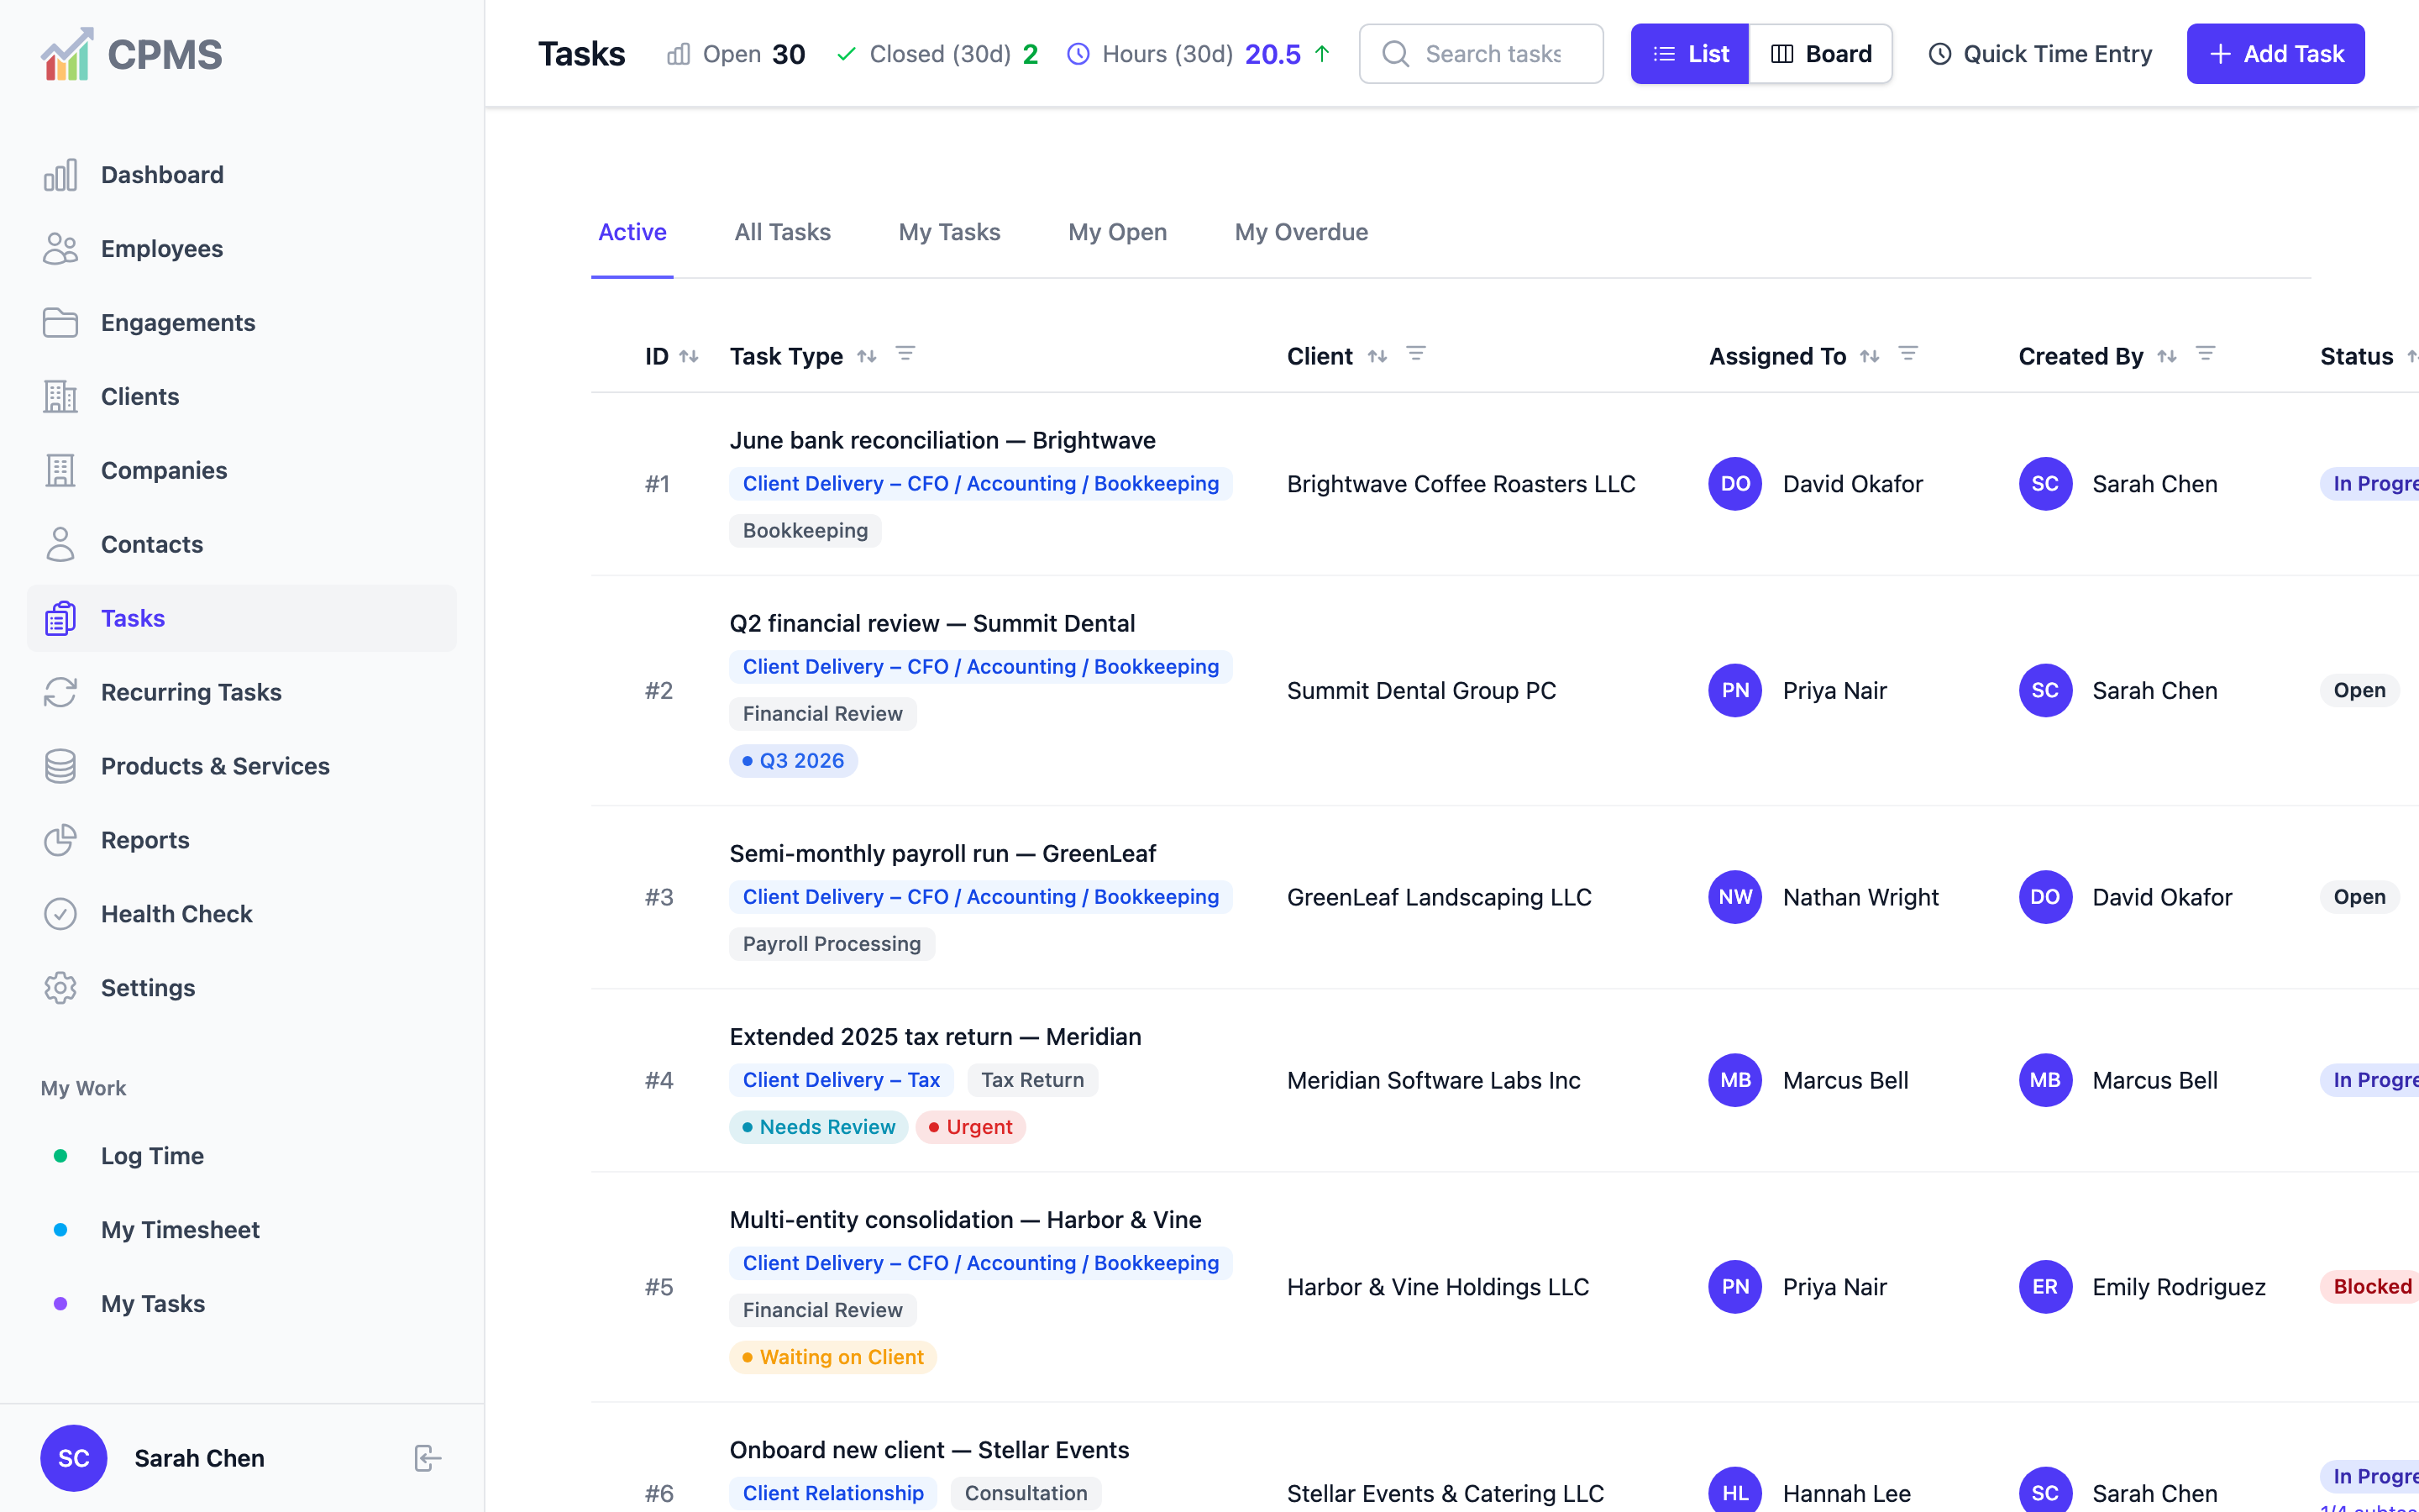Screen dimensions: 2419x1512
Task: Open the Companies page
Action: click(241, 471)
